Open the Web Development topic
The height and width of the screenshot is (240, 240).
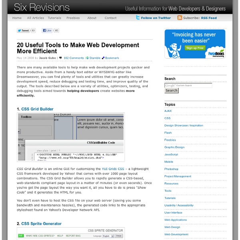pyautogui.click(x=176, y=234)
